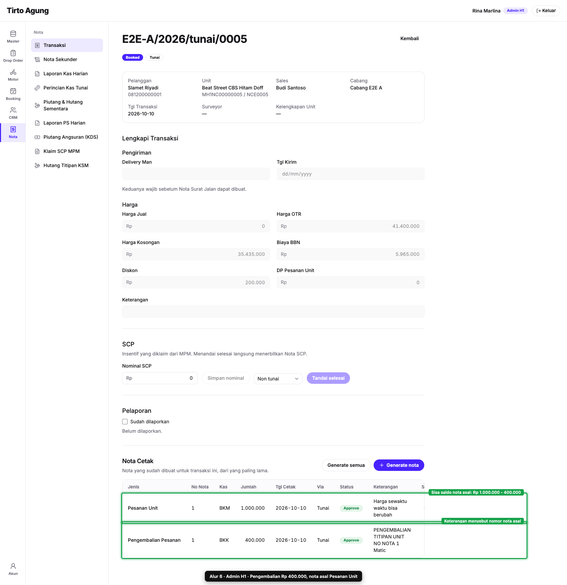
Task: Click the Tgl Kirim date field
Action: [350, 174]
